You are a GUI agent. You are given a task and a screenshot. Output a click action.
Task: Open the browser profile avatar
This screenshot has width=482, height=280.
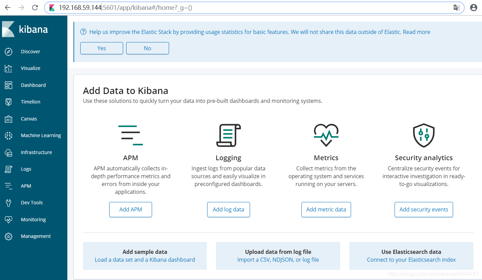(473, 7)
